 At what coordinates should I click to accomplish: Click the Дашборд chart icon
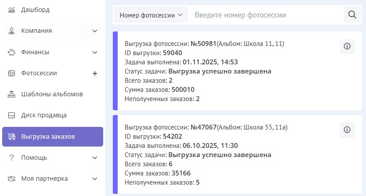point(12,10)
